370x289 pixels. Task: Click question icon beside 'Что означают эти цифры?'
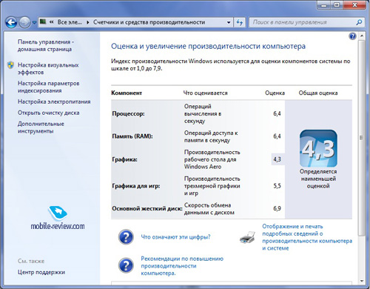pos(126,237)
